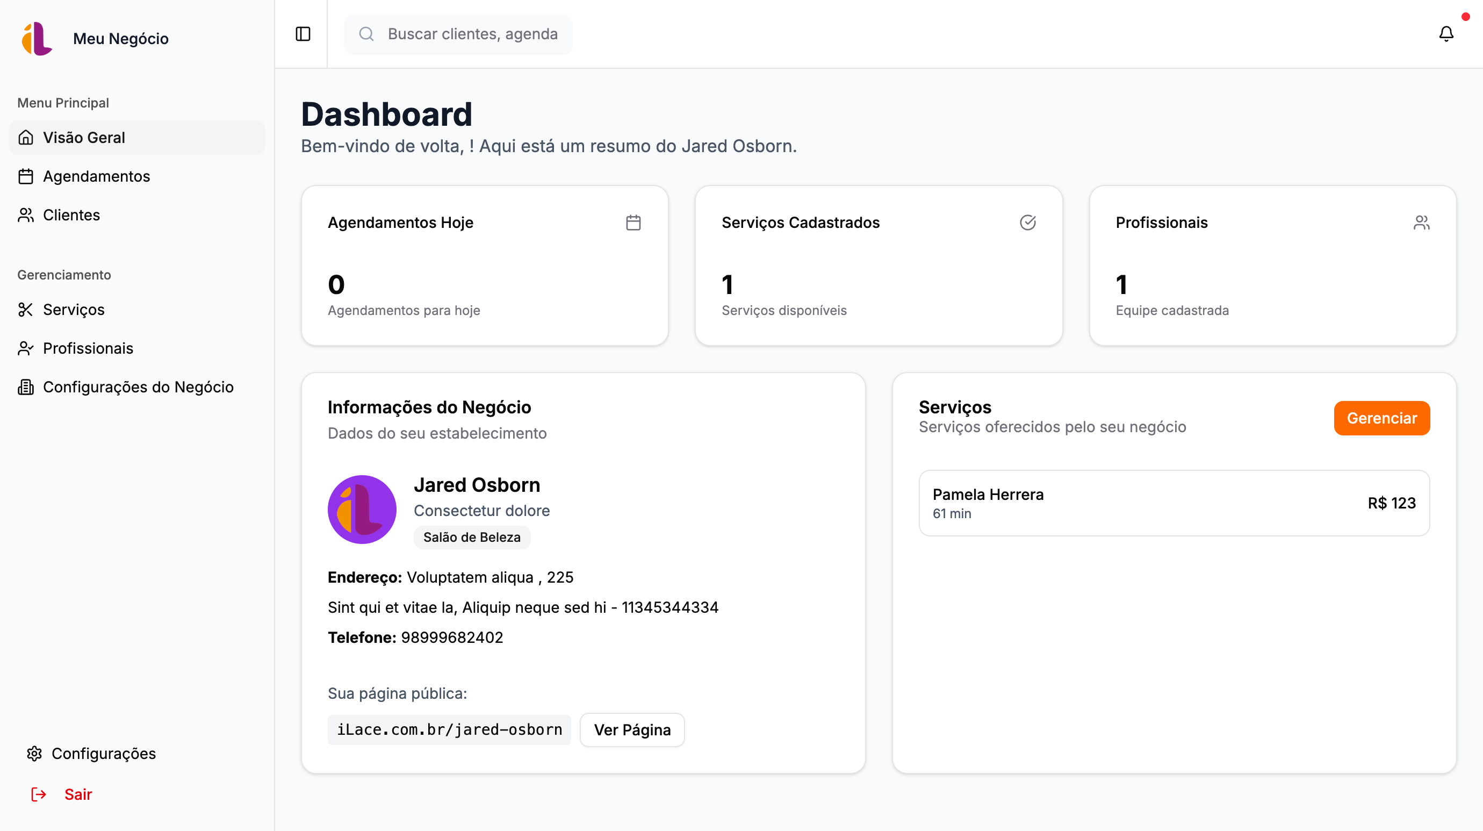Click the logout arrow icon
This screenshot has height=831, width=1483.
[x=39, y=794]
